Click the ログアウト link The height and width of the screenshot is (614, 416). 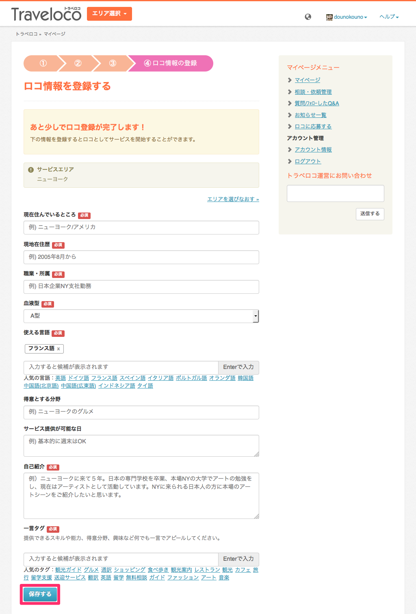(x=308, y=161)
